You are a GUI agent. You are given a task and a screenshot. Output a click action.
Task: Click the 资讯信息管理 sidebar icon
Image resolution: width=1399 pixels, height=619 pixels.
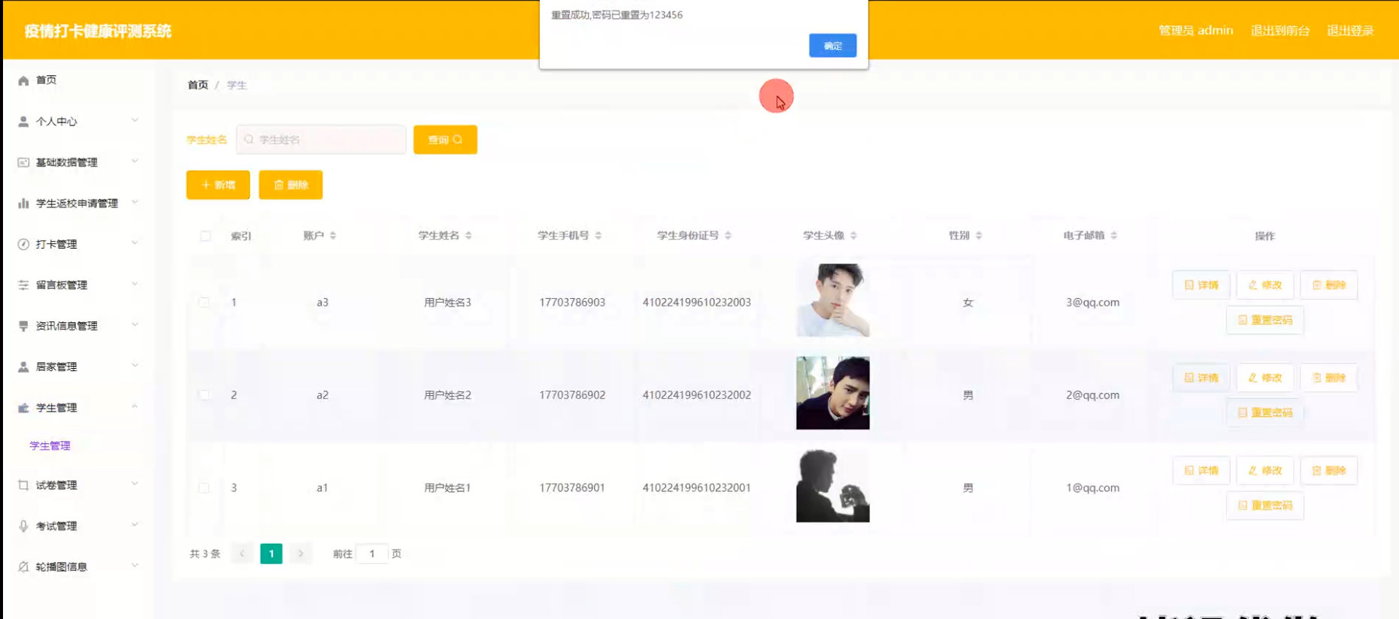(23, 326)
